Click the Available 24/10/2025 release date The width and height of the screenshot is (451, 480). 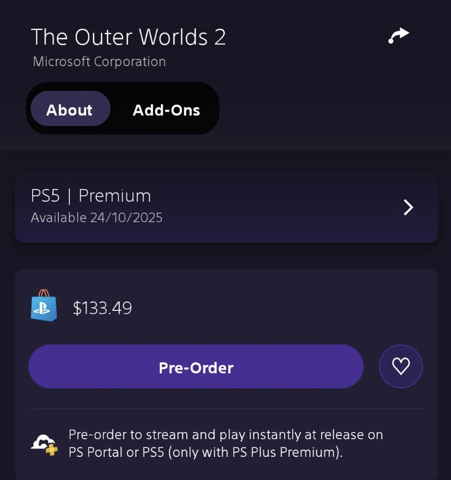(x=97, y=217)
